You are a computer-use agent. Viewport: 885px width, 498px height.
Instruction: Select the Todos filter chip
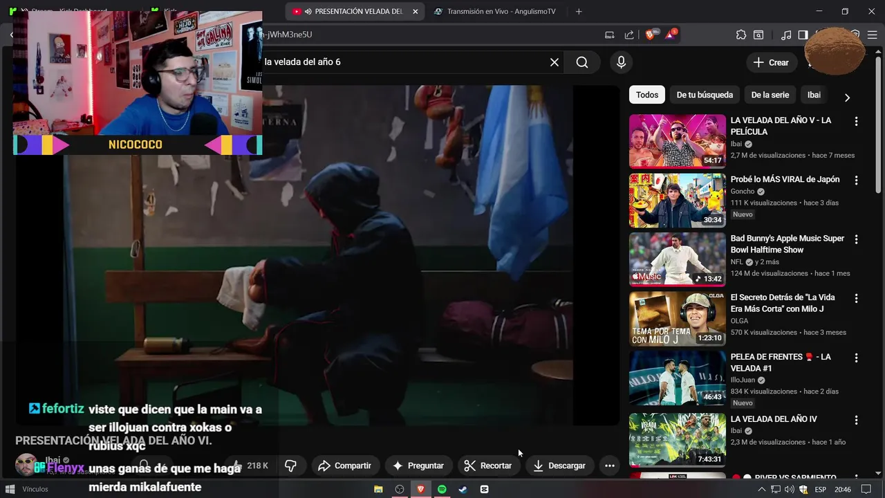(x=647, y=95)
